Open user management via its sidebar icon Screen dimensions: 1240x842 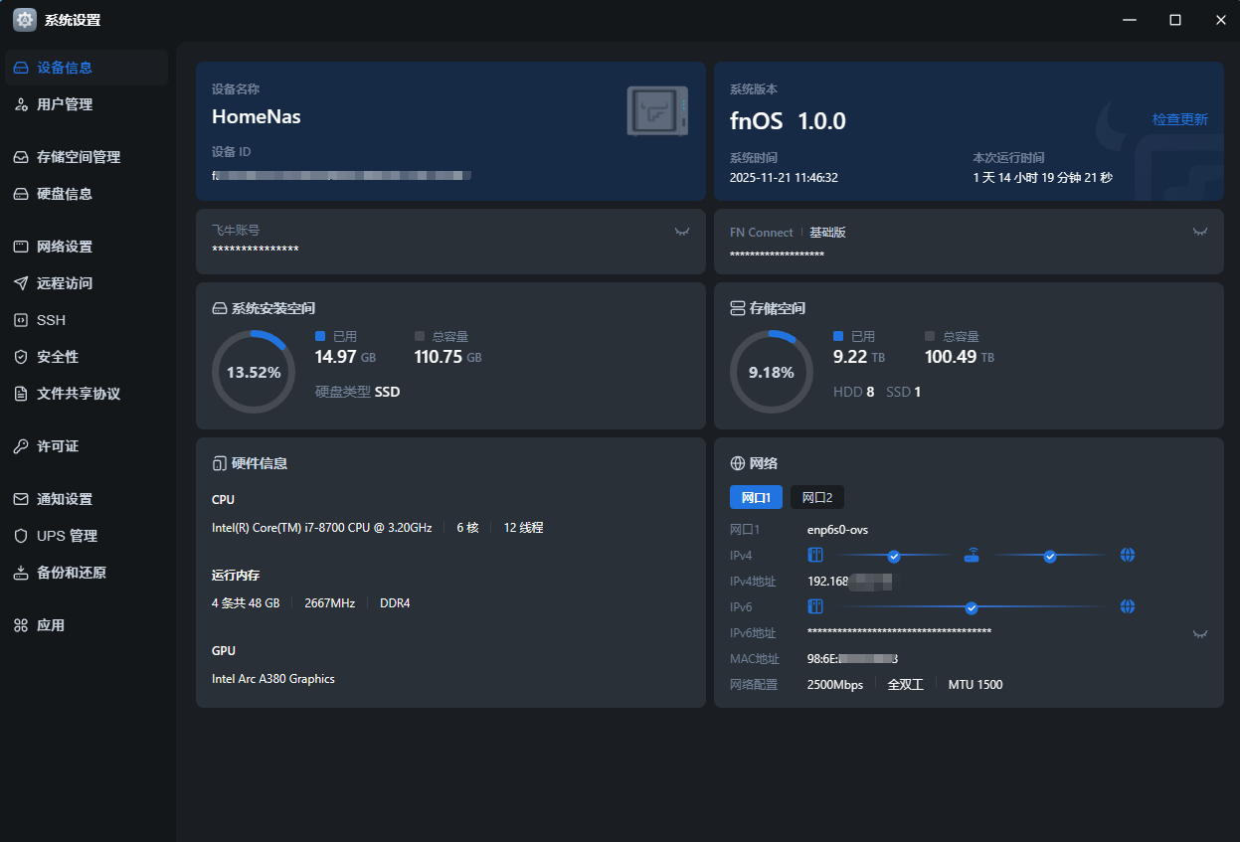pos(21,105)
